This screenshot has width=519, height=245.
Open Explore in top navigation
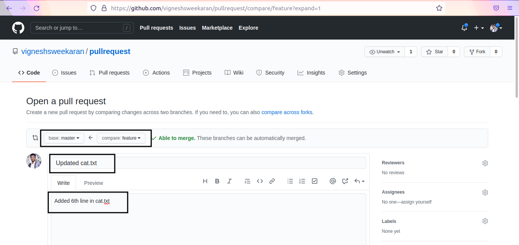[248, 28]
